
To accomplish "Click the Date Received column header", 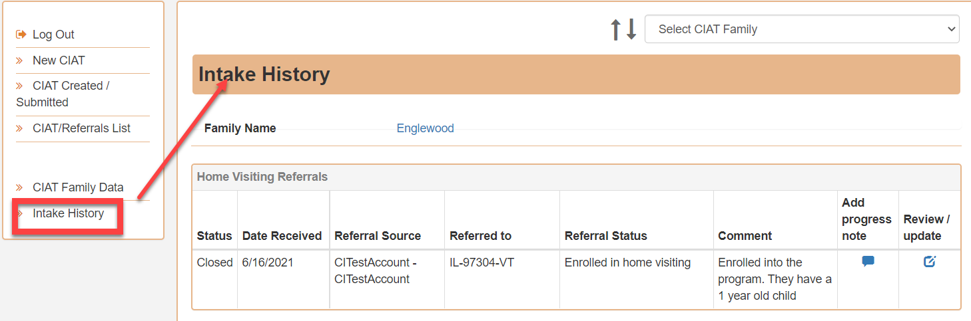I will click(282, 236).
